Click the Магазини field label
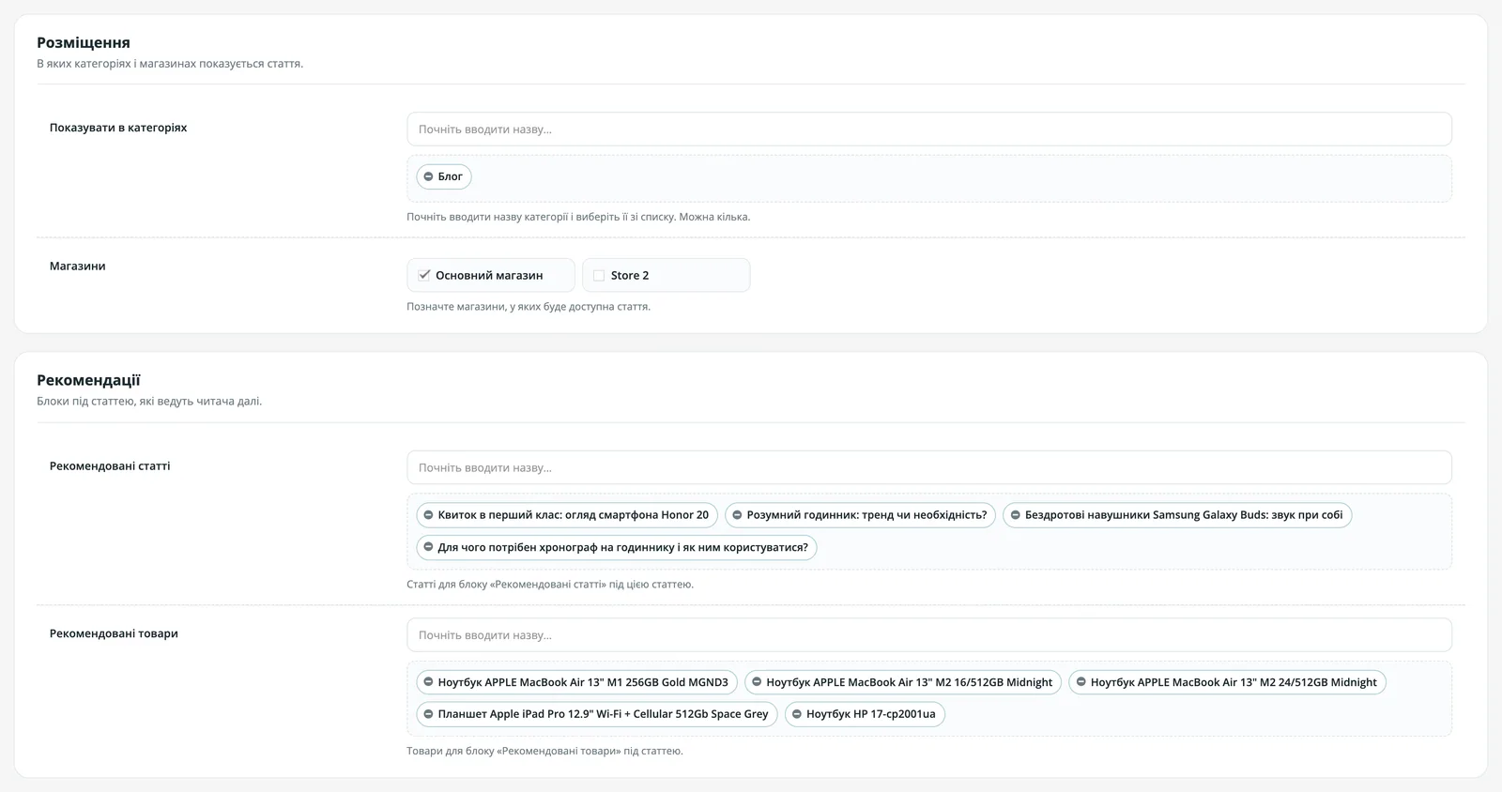Viewport: 1502px width, 792px height. (x=78, y=267)
